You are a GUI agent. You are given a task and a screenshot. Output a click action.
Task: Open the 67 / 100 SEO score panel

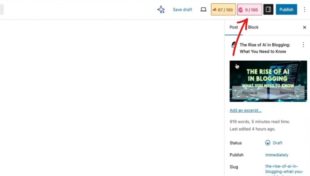tap(223, 10)
